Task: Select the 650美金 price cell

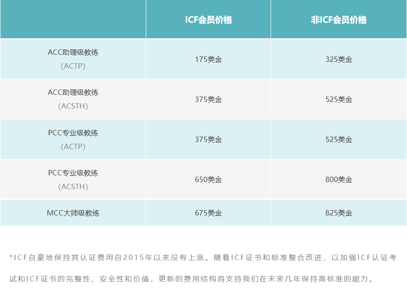Action: (208, 179)
